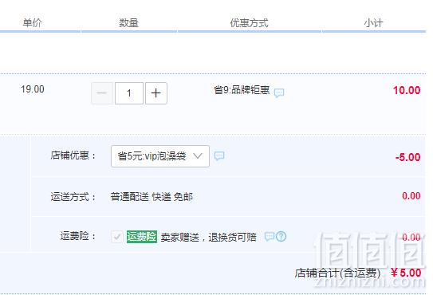Viewport: 433px width, 295px height.
Task: Click the store discount amount -5.00
Action: click(407, 157)
